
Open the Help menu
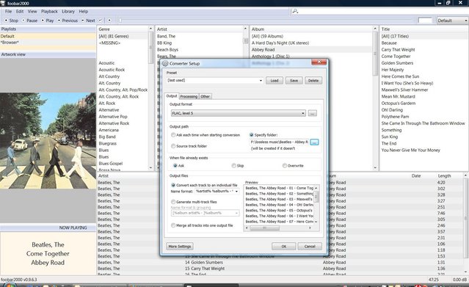click(84, 11)
